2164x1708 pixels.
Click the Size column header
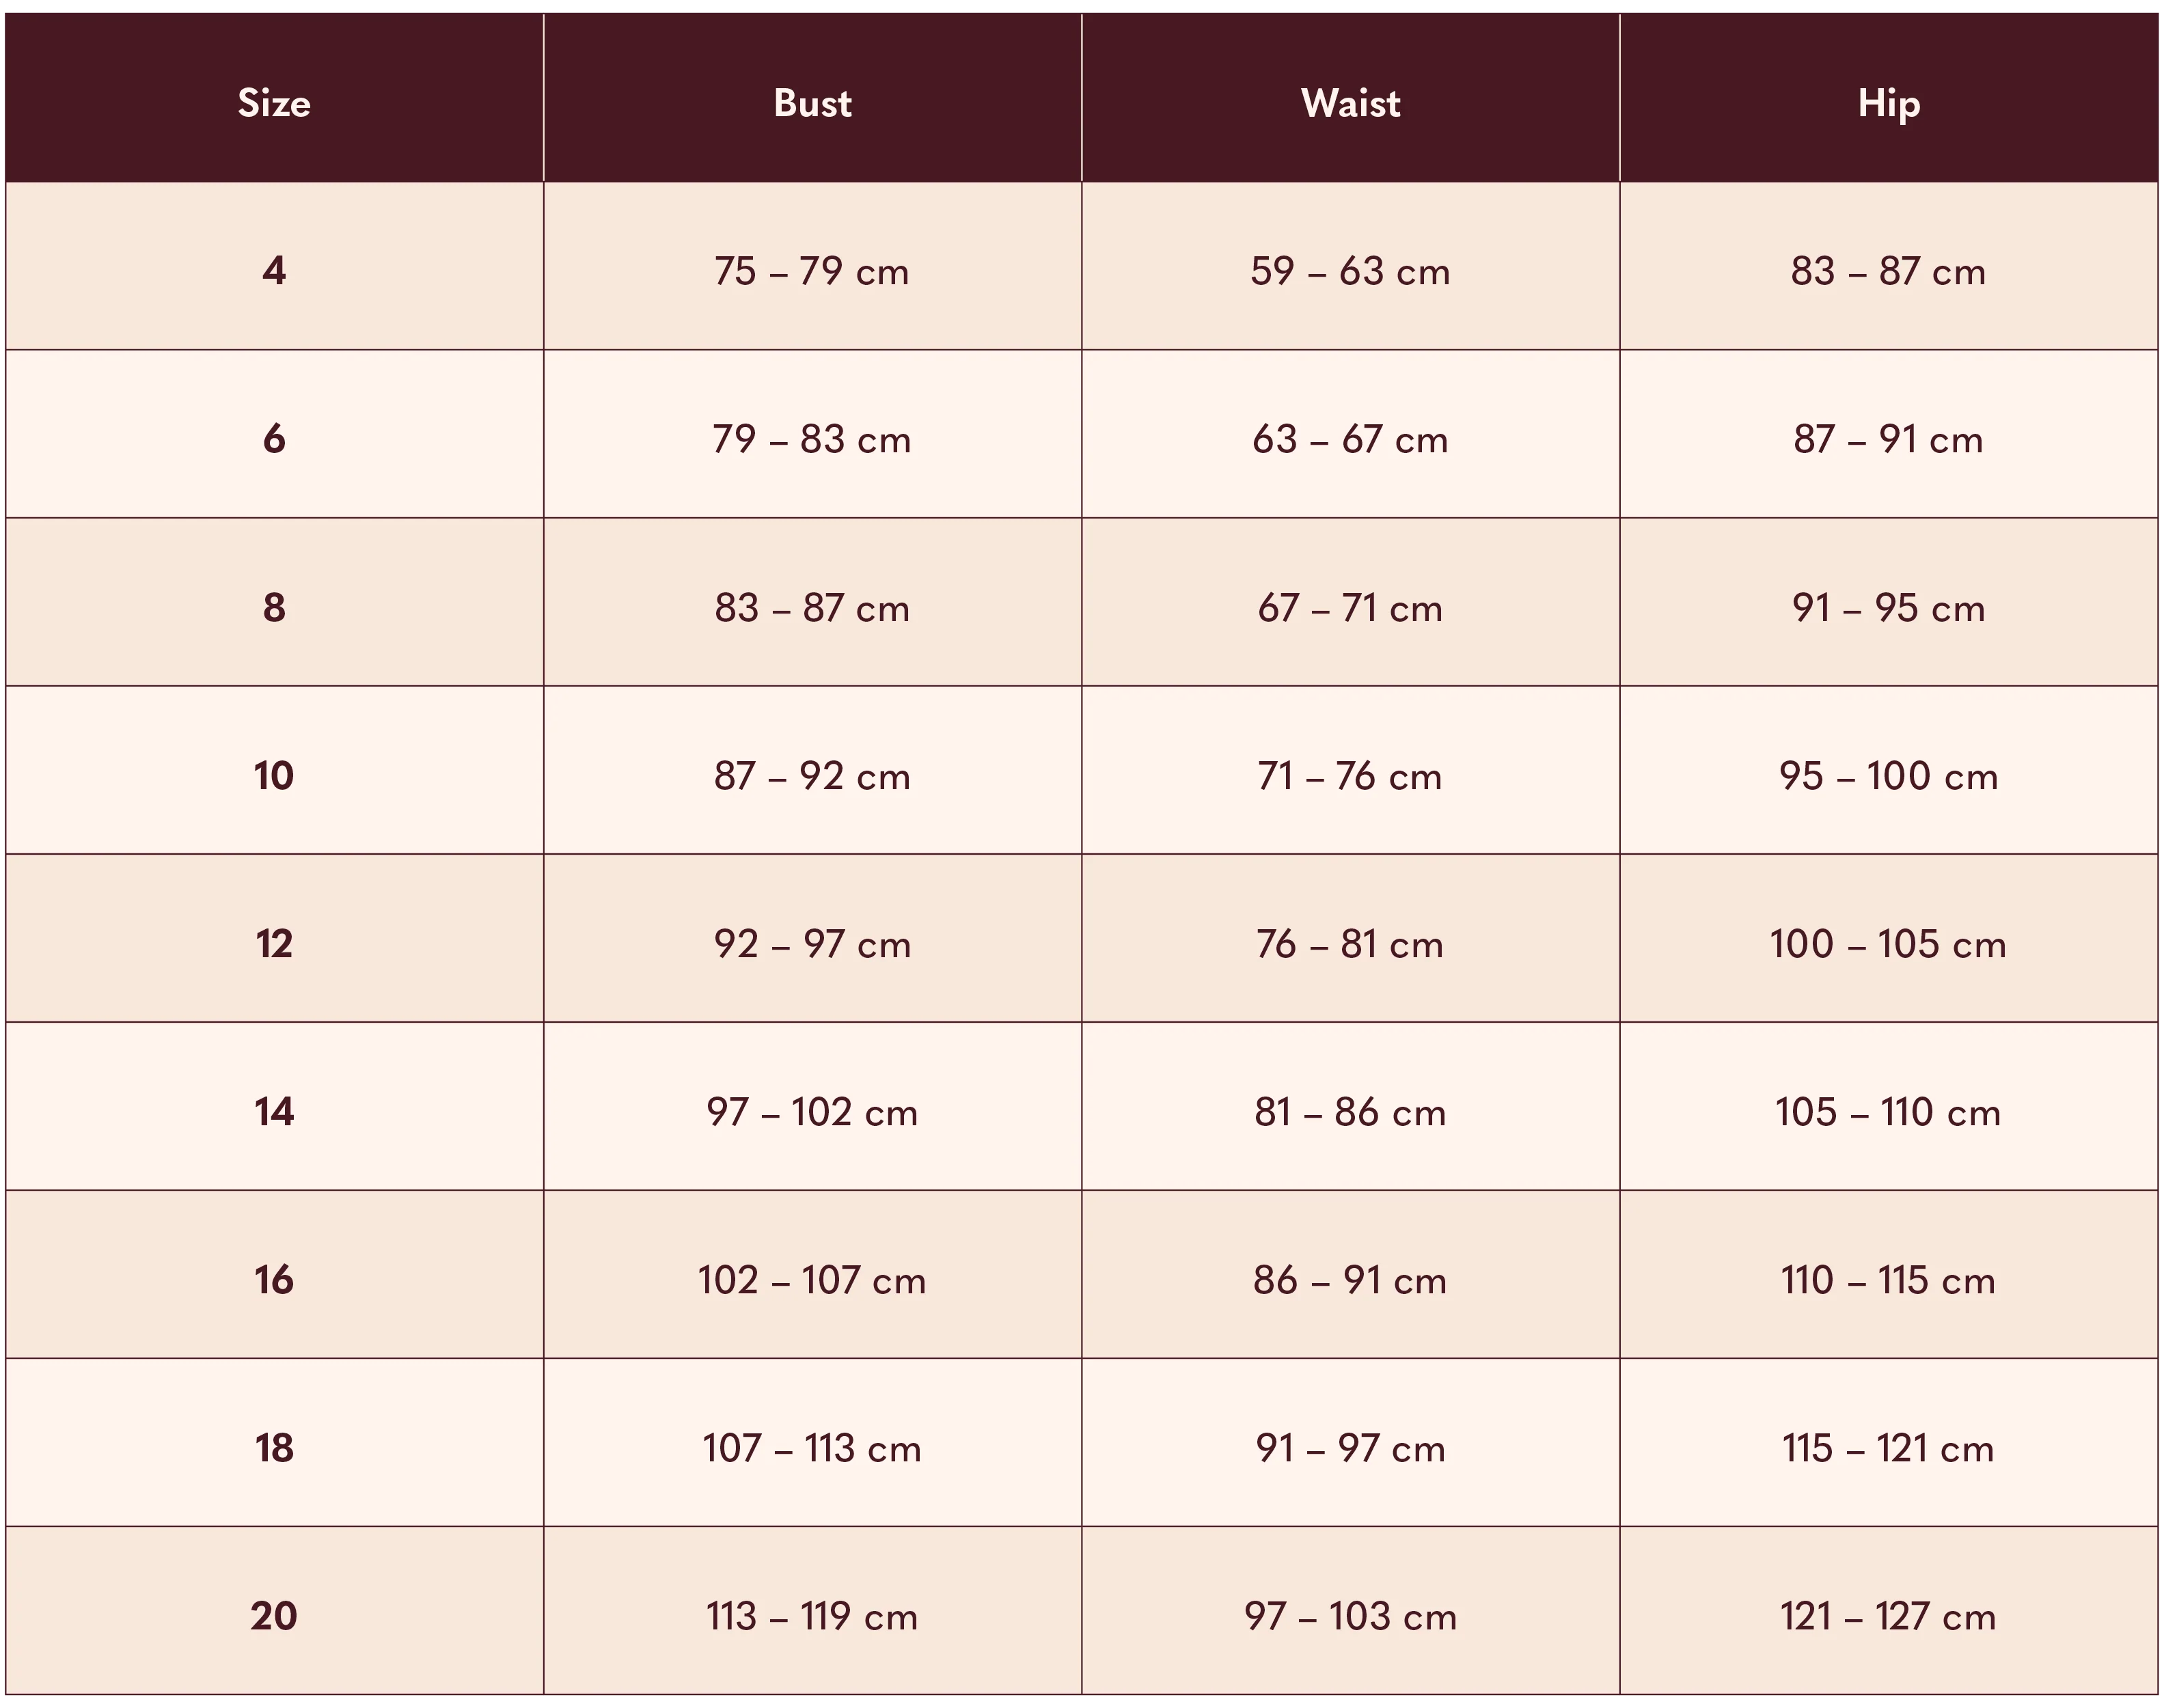point(274,103)
